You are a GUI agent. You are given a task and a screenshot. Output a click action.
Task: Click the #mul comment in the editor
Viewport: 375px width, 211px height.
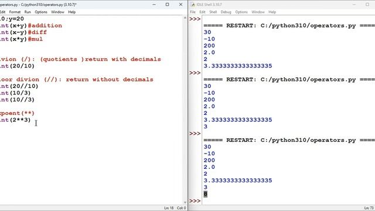35,39
